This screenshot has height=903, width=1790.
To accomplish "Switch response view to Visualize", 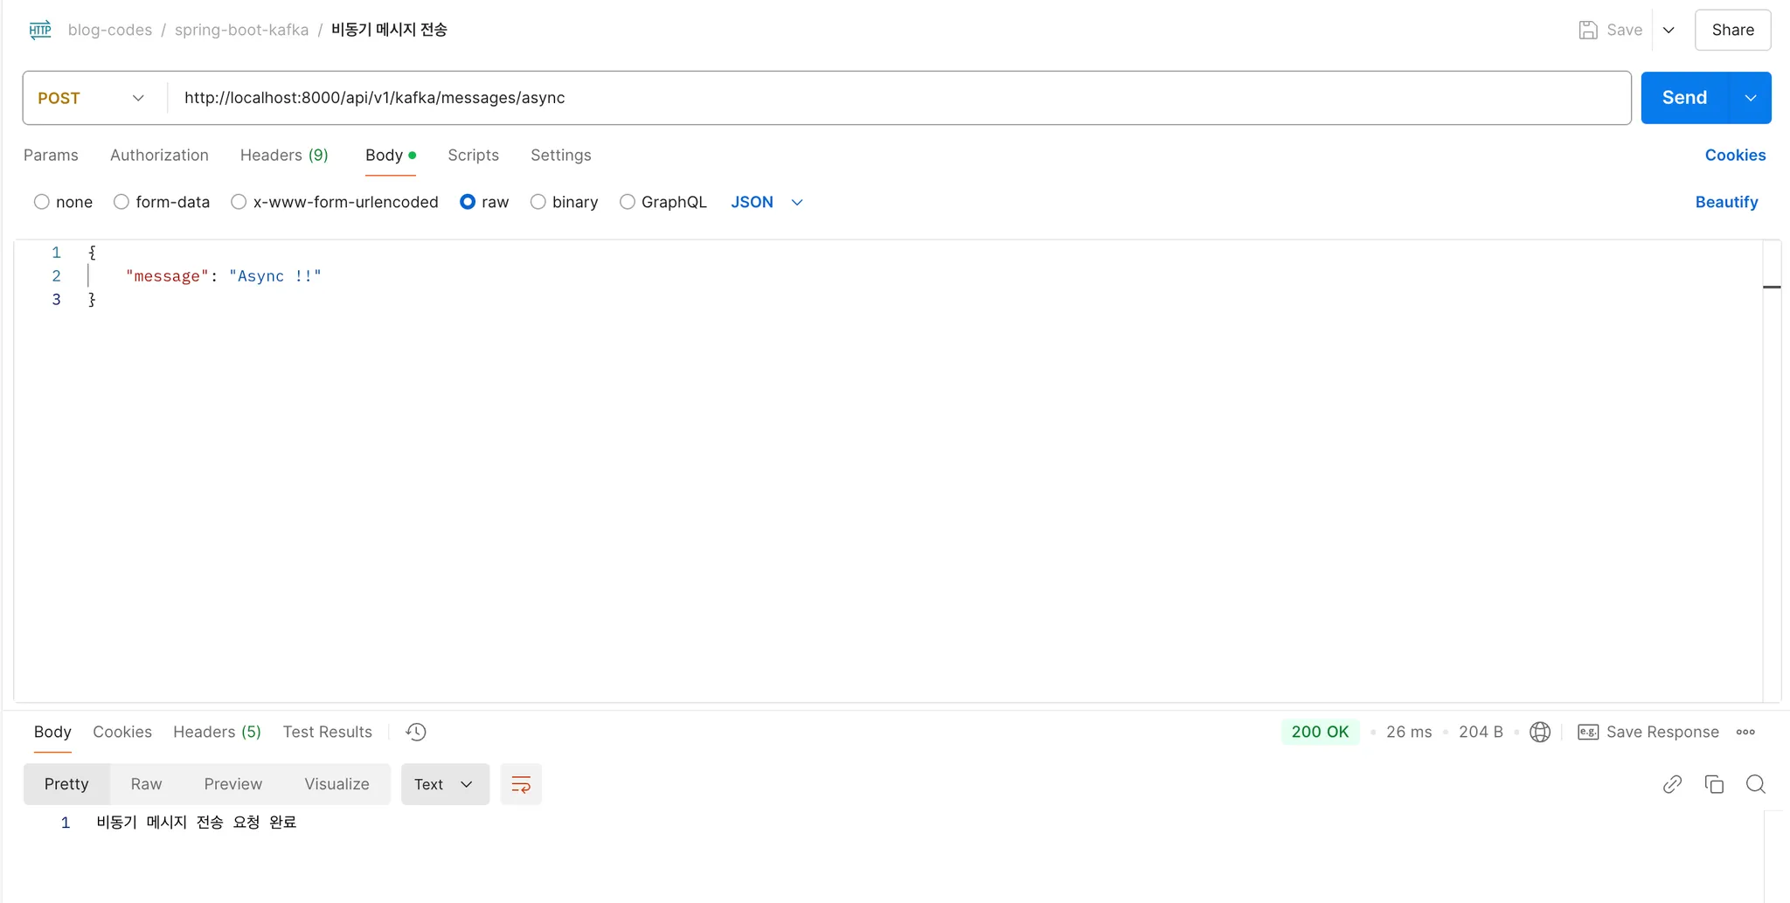I will pos(336,784).
